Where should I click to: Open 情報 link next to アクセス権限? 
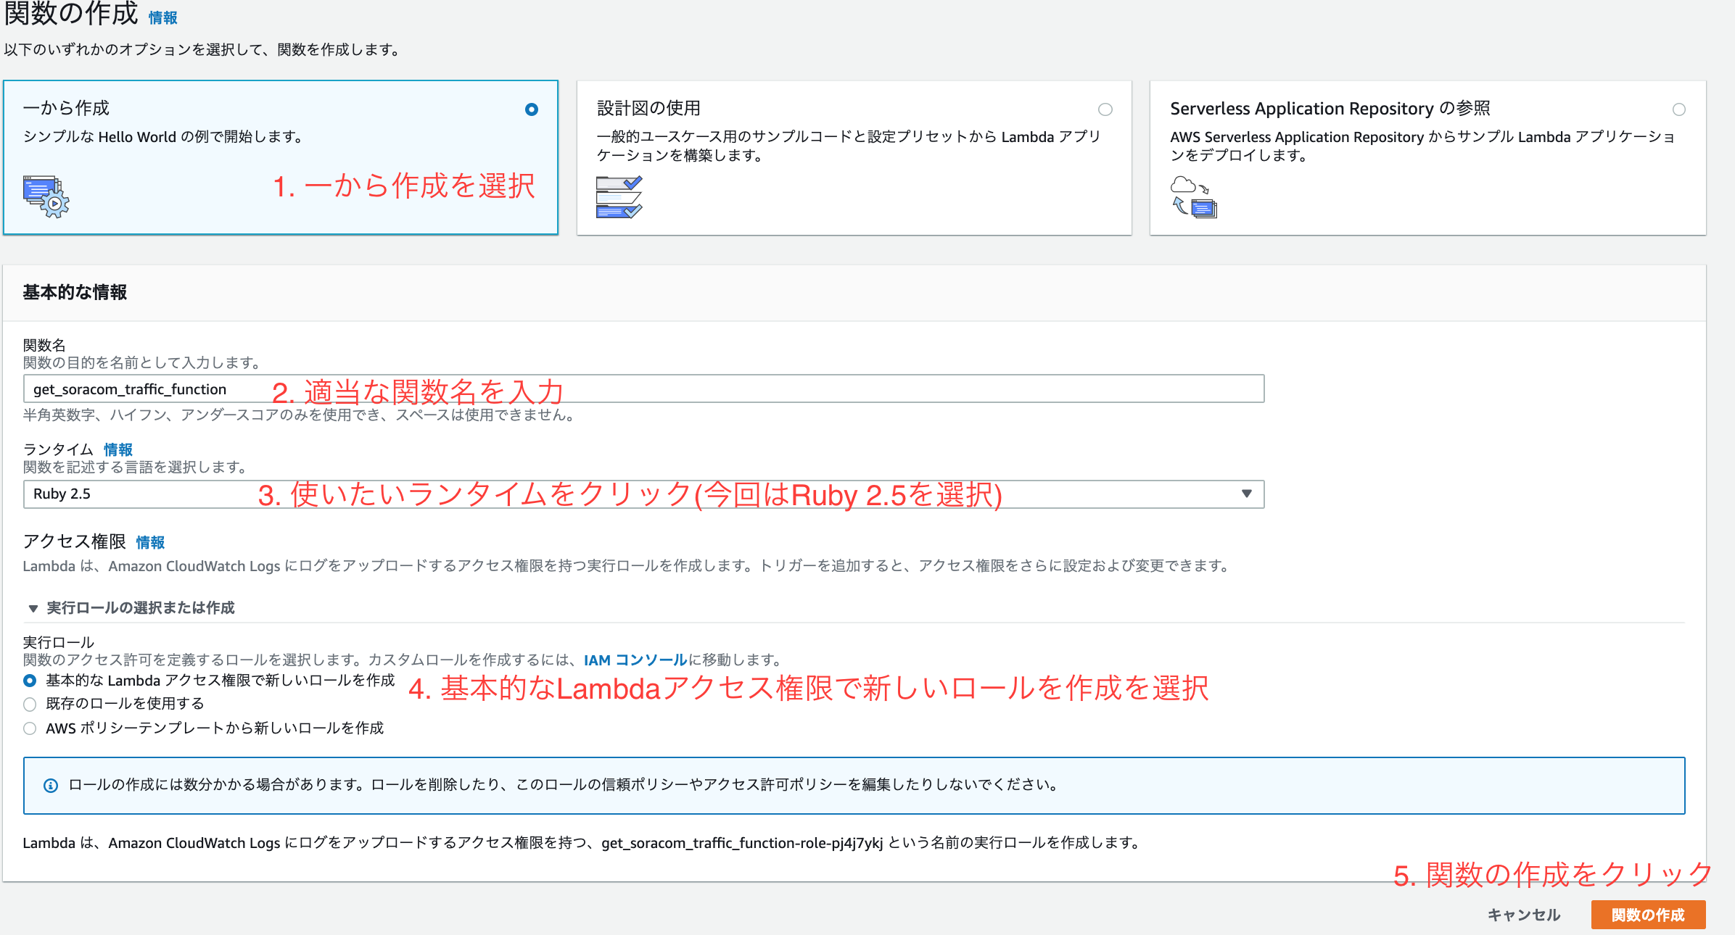150,543
